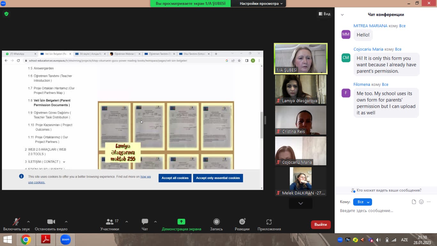Open 'how we use cookies' link

click(x=89, y=179)
